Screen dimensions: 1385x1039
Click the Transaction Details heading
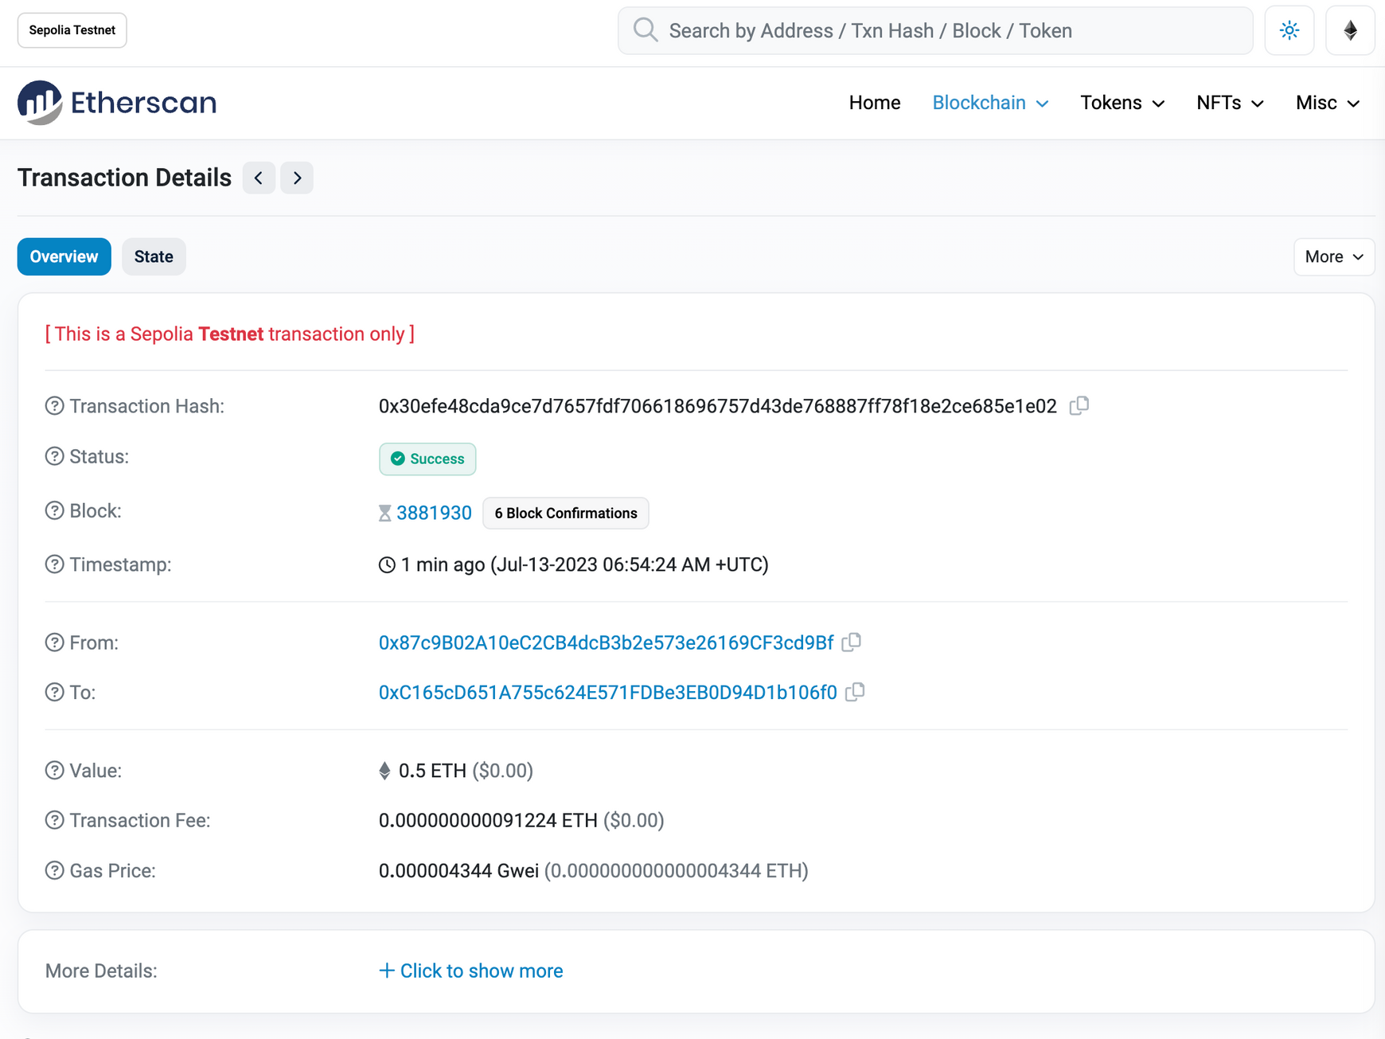click(124, 178)
